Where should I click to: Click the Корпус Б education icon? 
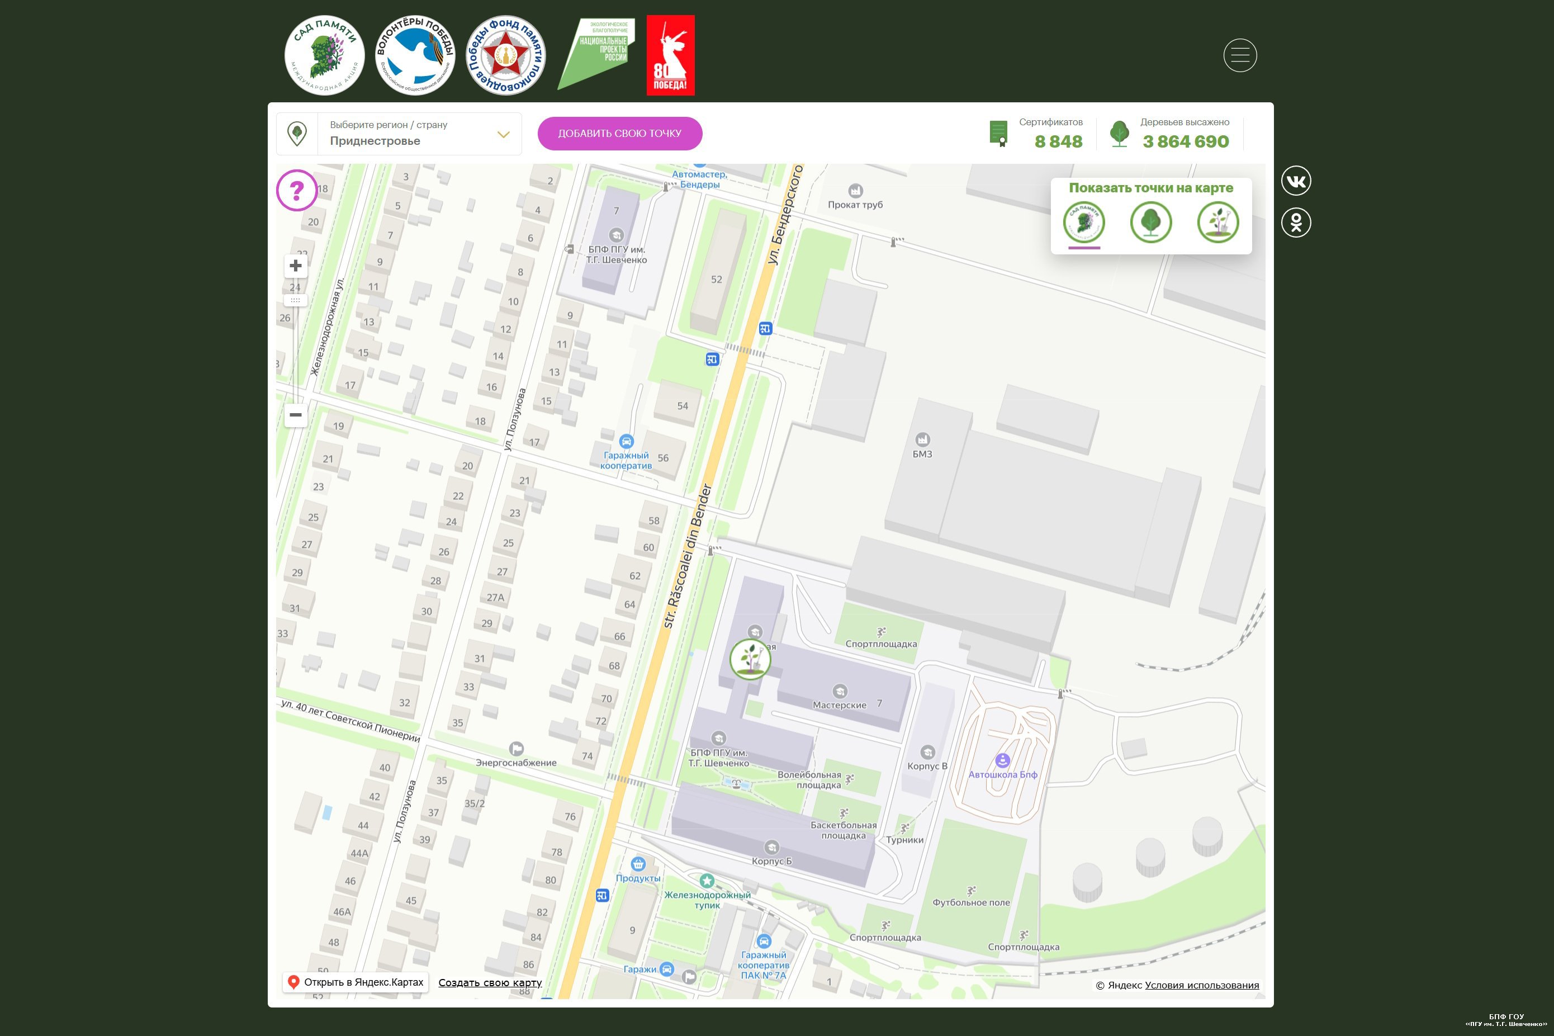(771, 847)
